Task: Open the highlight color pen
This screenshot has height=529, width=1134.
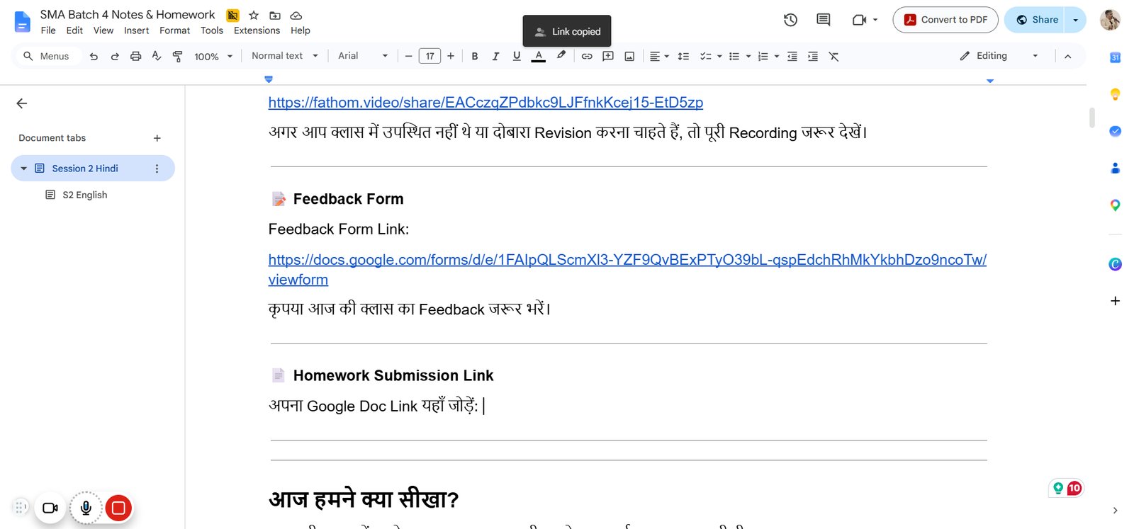Action: (561, 55)
